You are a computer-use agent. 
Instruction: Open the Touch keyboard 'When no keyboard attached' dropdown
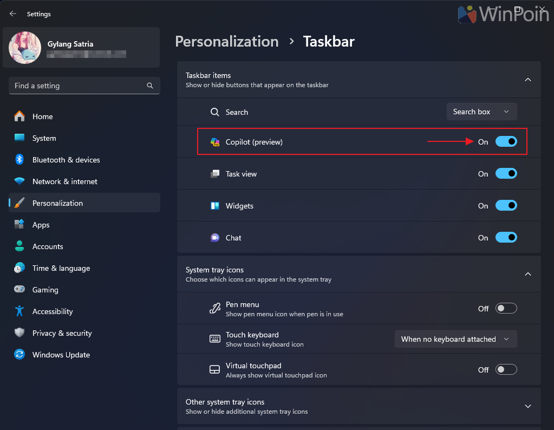[456, 339]
